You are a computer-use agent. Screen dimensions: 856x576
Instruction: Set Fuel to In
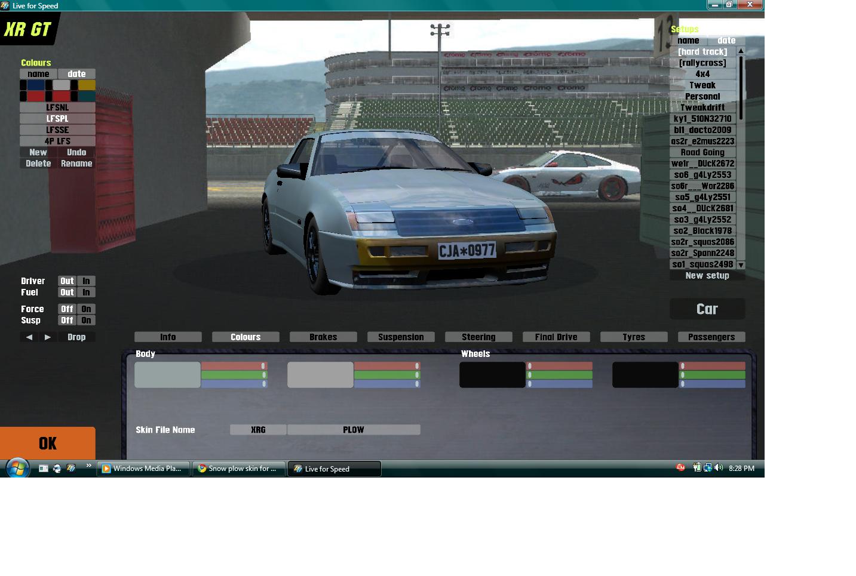click(x=86, y=292)
